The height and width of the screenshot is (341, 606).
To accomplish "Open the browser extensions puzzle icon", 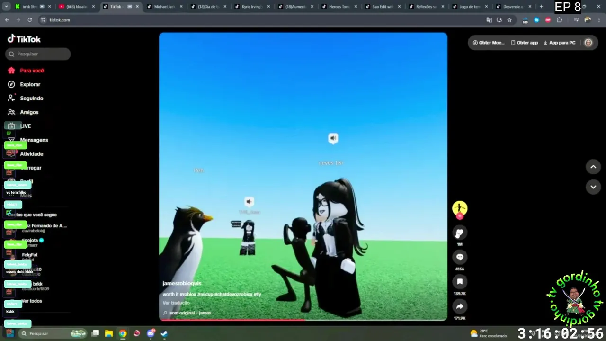I will point(560,20).
